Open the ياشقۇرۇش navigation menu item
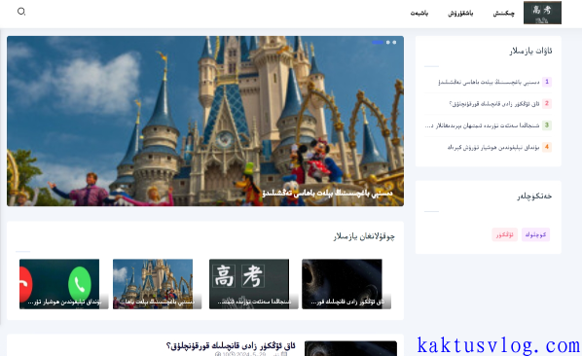 click(460, 14)
